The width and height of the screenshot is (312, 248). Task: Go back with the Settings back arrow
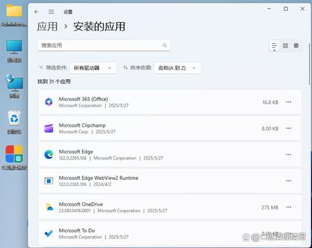(x=37, y=12)
